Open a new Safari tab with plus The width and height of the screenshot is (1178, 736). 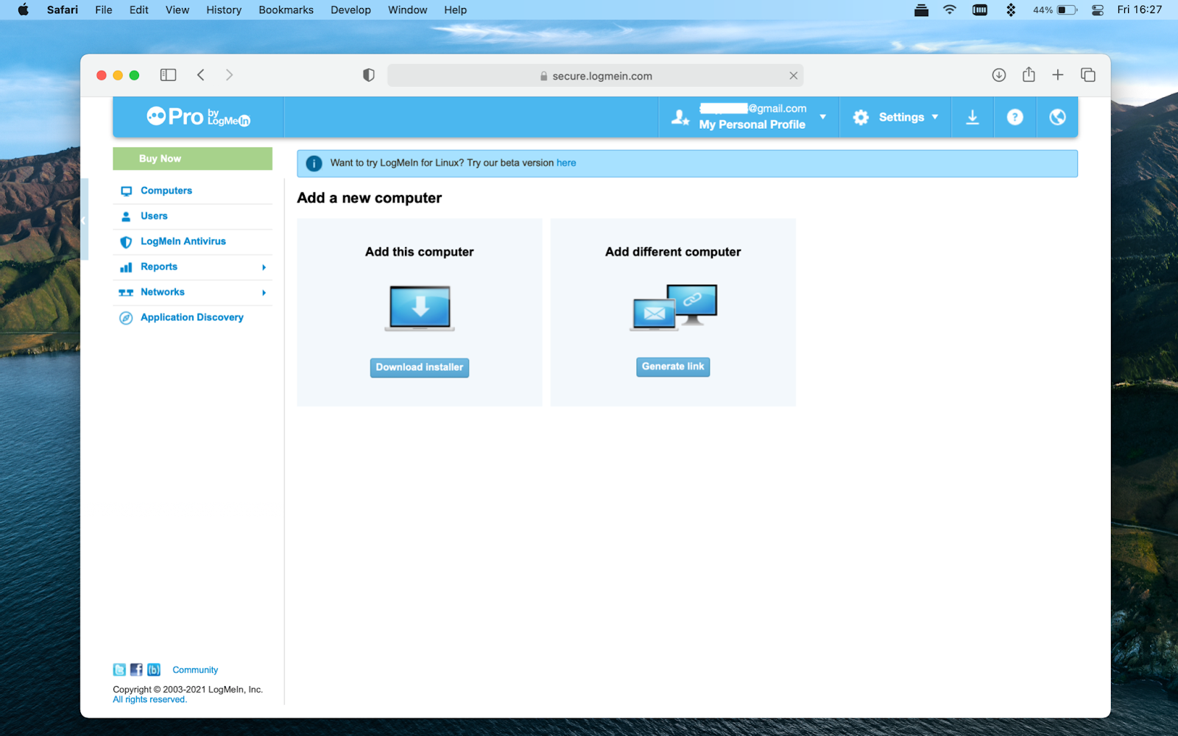(x=1058, y=75)
